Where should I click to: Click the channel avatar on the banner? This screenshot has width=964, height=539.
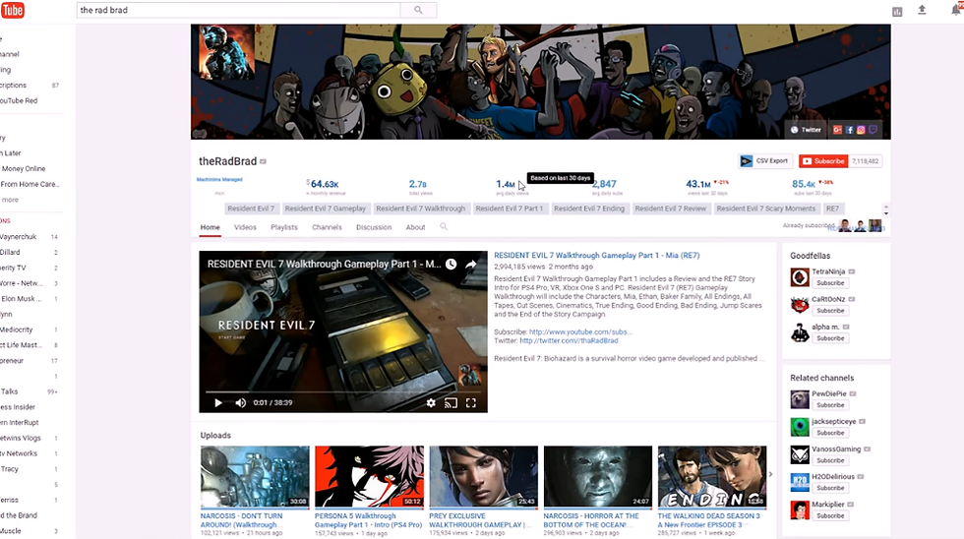pos(227,52)
